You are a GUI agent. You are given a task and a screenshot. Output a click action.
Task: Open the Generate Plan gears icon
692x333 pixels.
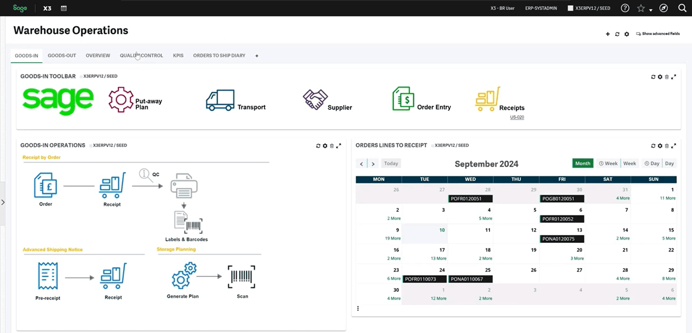[x=184, y=276]
